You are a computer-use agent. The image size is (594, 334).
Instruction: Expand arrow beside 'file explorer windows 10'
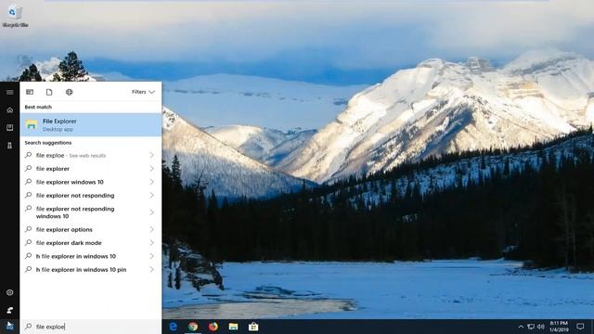tap(151, 182)
